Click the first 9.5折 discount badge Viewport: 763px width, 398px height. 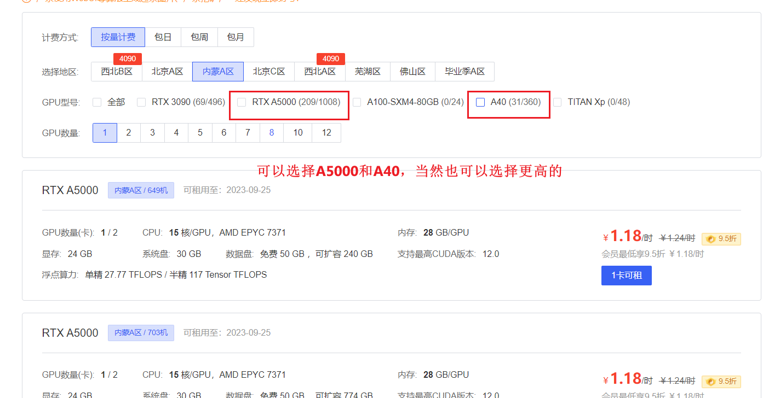(721, 238)
